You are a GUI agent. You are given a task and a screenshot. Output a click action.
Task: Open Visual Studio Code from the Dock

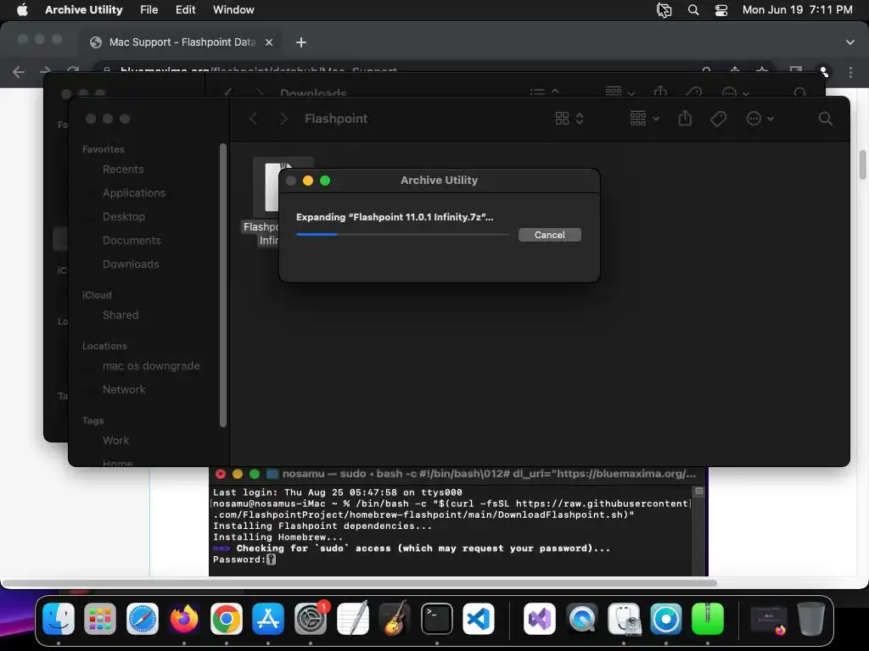[x=479, y=618]
